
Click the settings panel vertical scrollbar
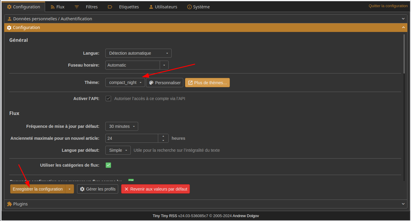tap(404, 54)
